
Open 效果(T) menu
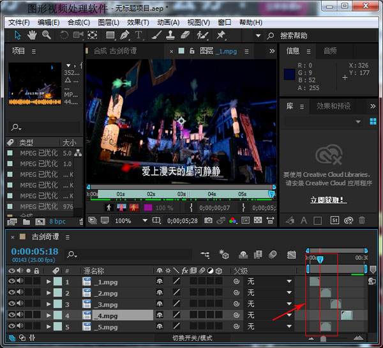tap(138, 22)
